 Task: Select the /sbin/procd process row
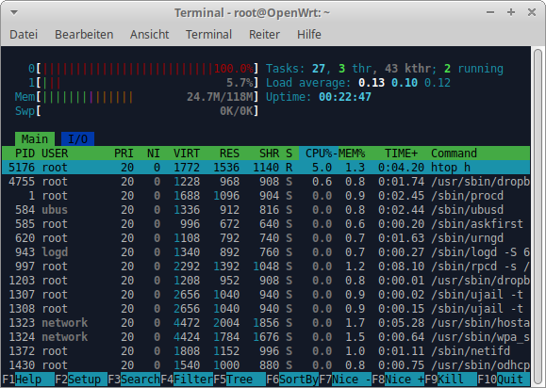click(x=266, y=196)
